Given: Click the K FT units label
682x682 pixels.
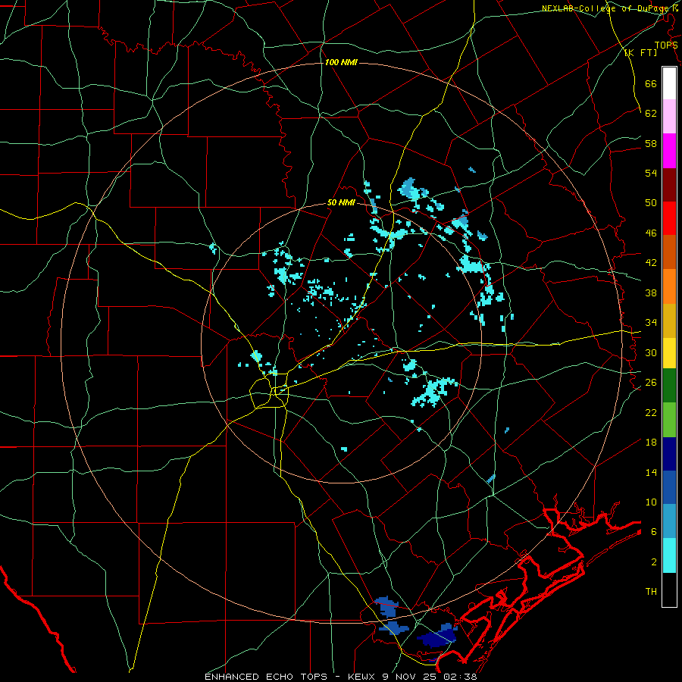Looking at the screenshot, I should (640, 52).
